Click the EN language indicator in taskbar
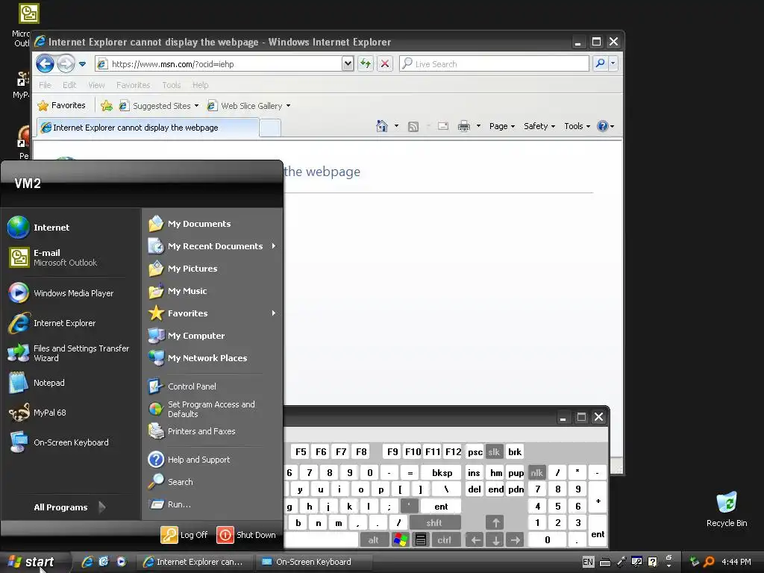 pyautogui.click(x=588, y=562)
